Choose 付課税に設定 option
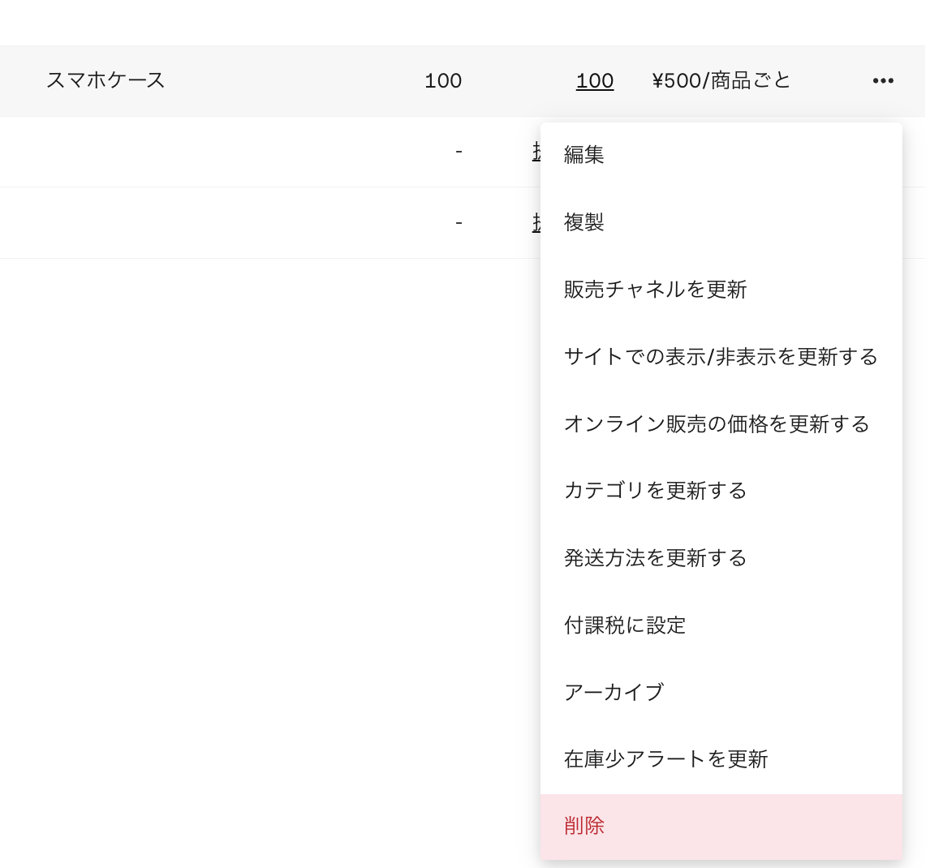This screenshot has height=868, width=943. (624, 625)
